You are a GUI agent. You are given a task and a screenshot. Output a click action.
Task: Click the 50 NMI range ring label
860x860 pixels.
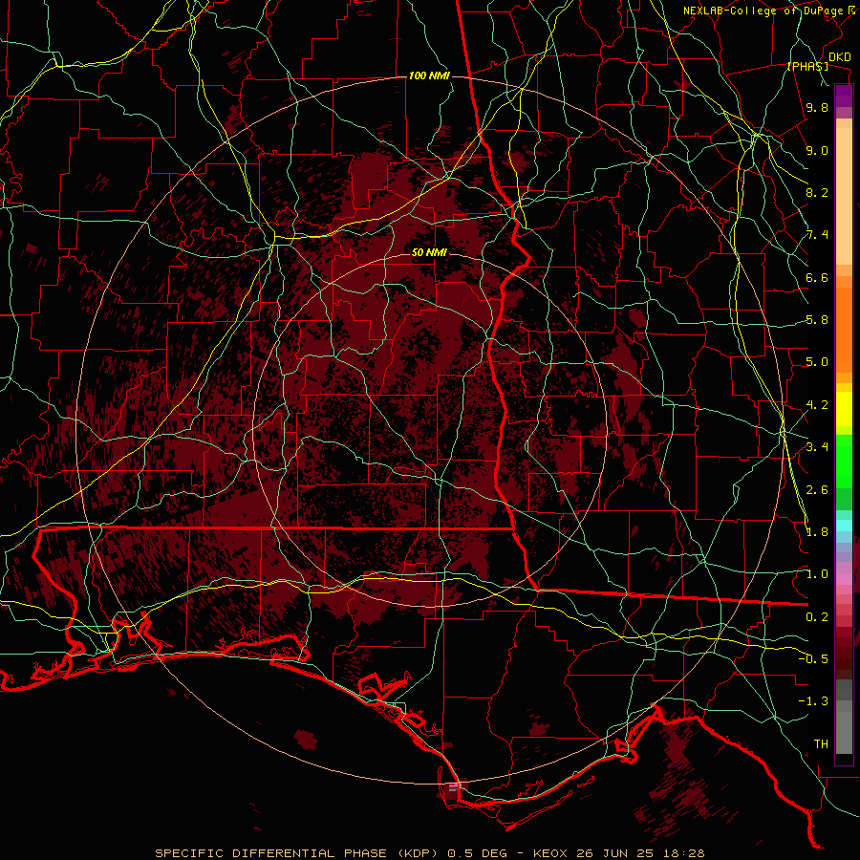point(429,252)
